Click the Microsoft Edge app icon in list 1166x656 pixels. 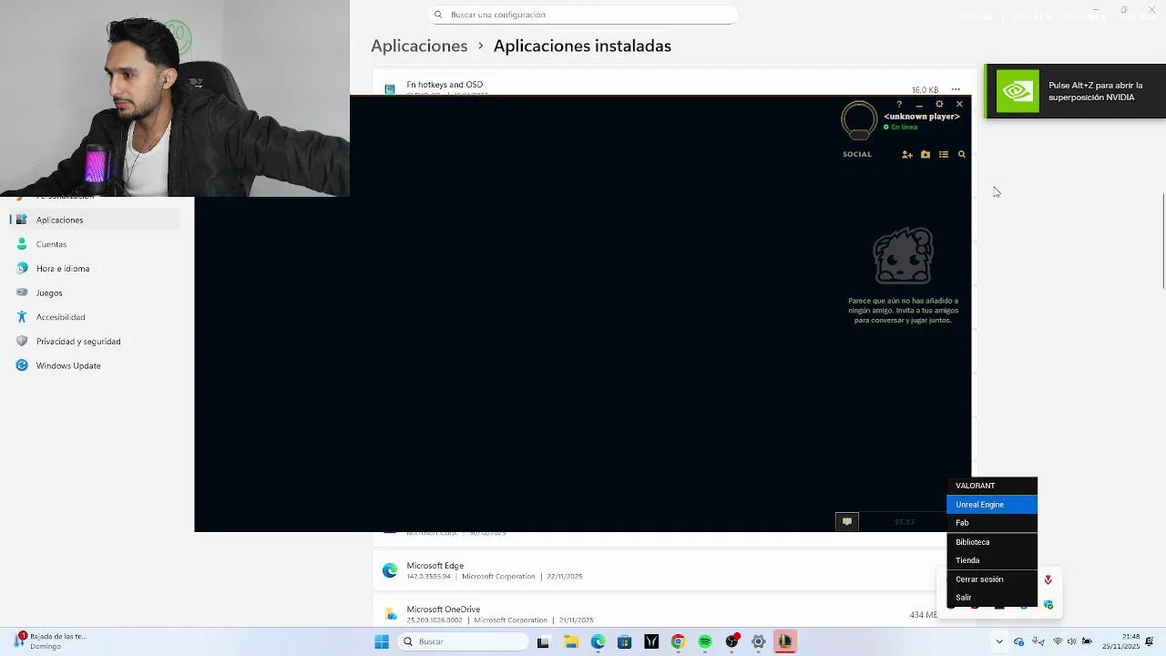(x=390, y=570)
